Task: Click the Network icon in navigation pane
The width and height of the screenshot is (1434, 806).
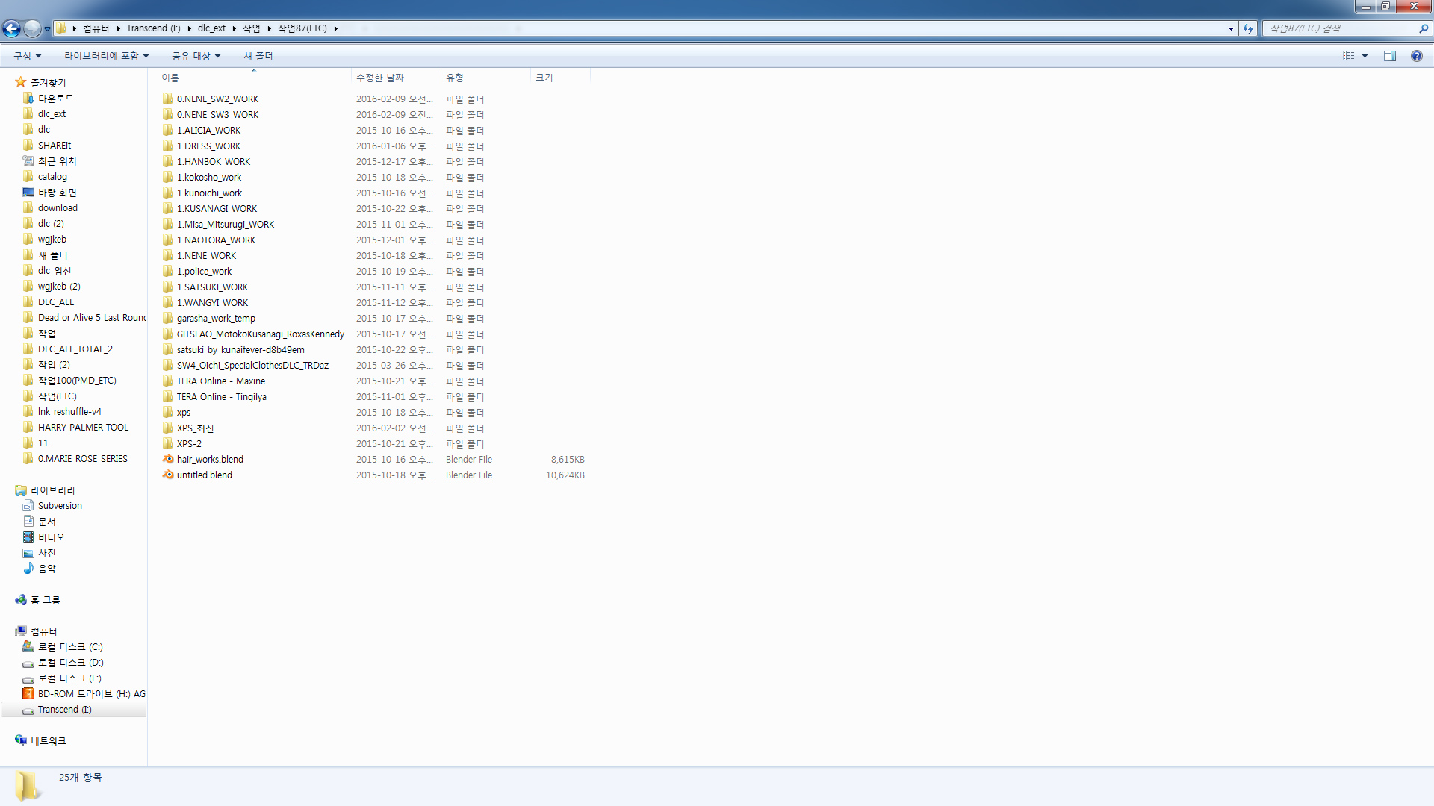Action: coord(21,740)
